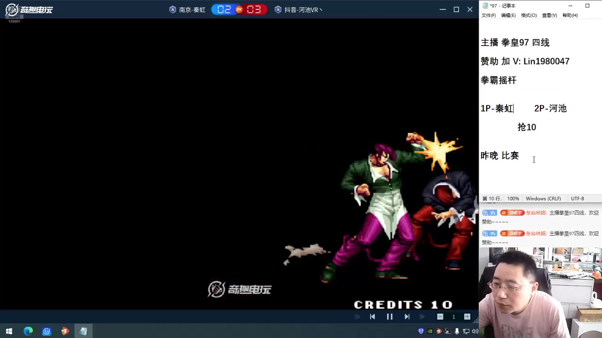Decrease playback speed with minus button
Image resolution: width=602 pixels, height=338 pixels.
[x=440, y=317]
